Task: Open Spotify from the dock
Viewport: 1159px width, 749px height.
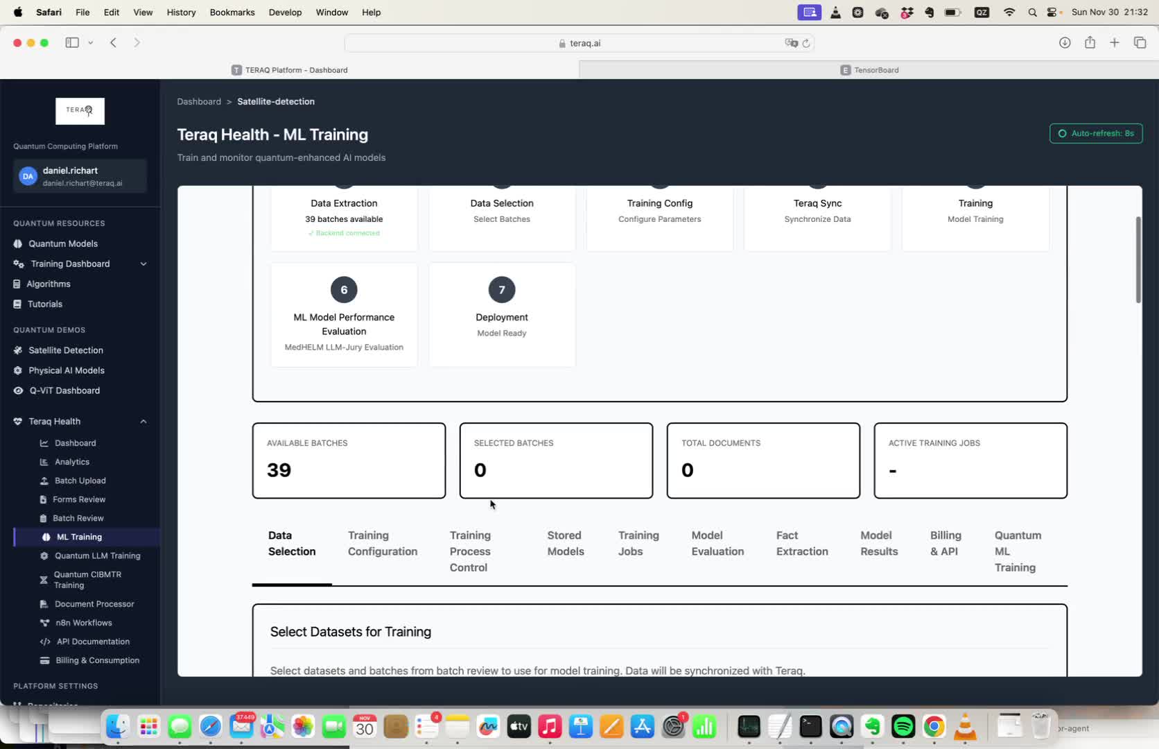Action: click(903, 726)
